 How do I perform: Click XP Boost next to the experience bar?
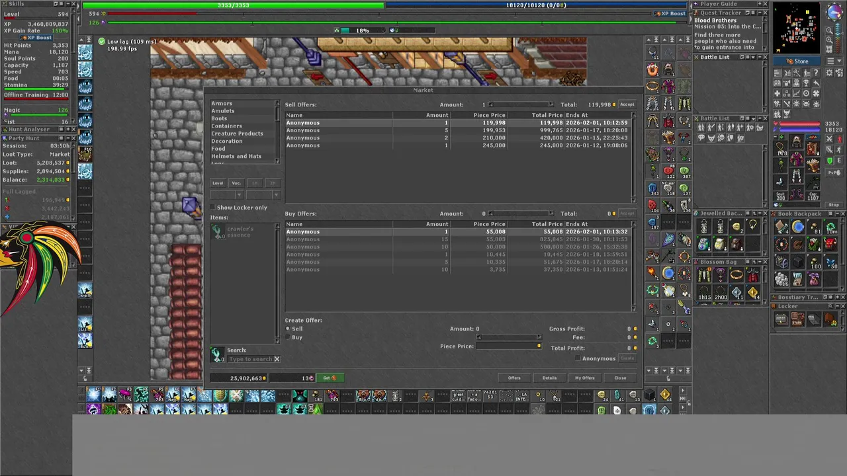670,13
